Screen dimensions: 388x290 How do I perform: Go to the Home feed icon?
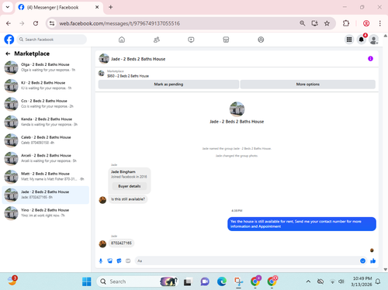[x=122, y=40]
